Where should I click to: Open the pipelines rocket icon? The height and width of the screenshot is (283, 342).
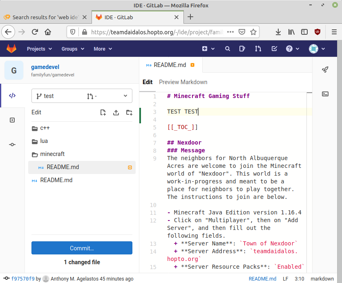point(325,69)
